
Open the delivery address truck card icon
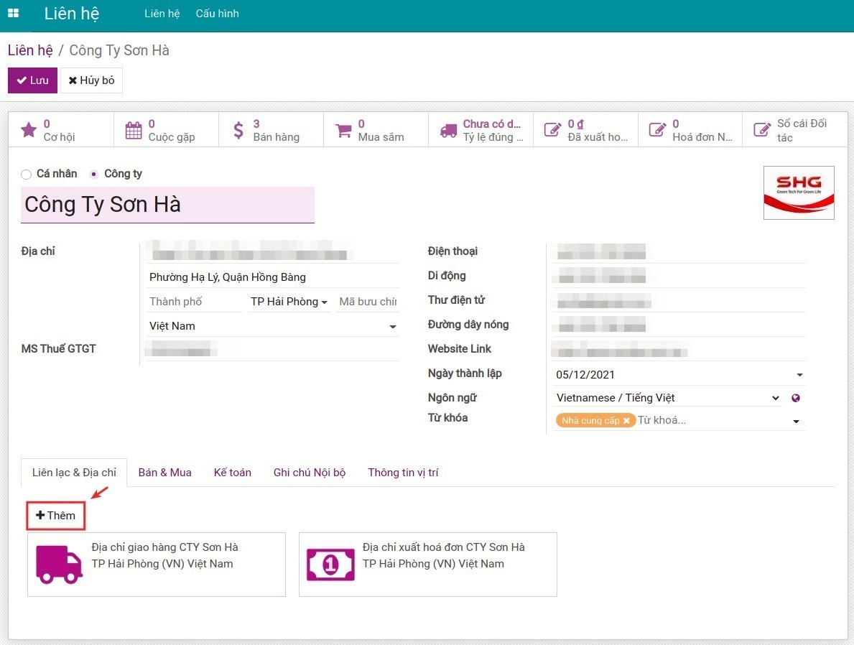(x=59, y=565)
